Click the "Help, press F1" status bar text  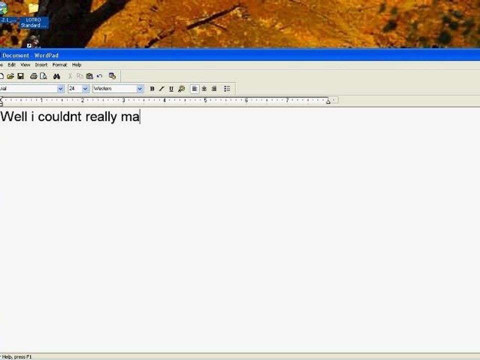17,357
